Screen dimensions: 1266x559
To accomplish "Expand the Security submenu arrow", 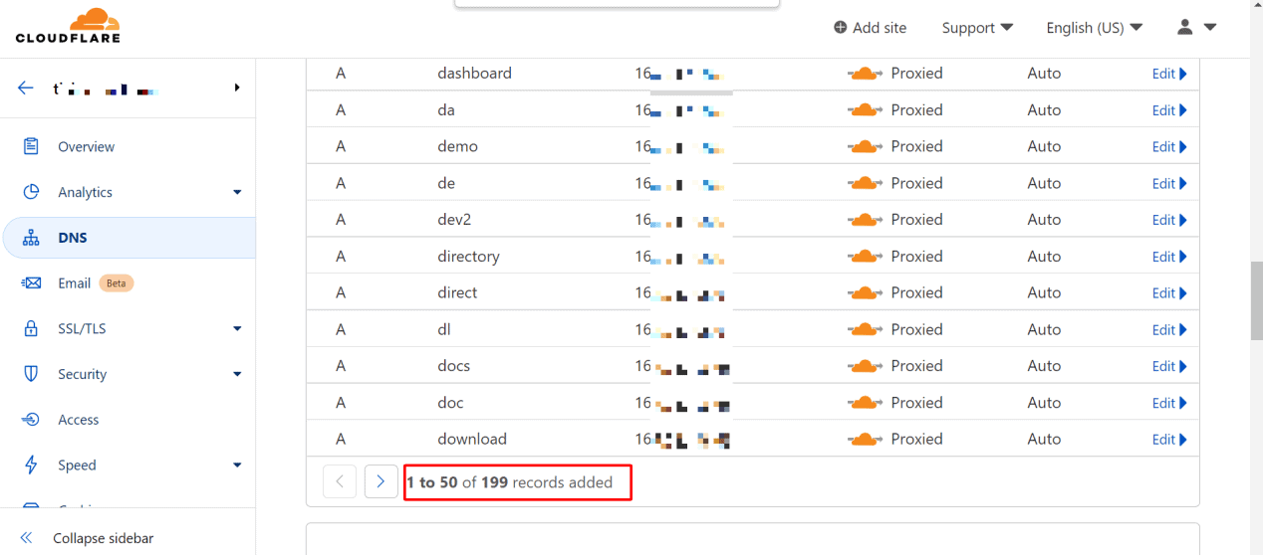I will (237, 374).
